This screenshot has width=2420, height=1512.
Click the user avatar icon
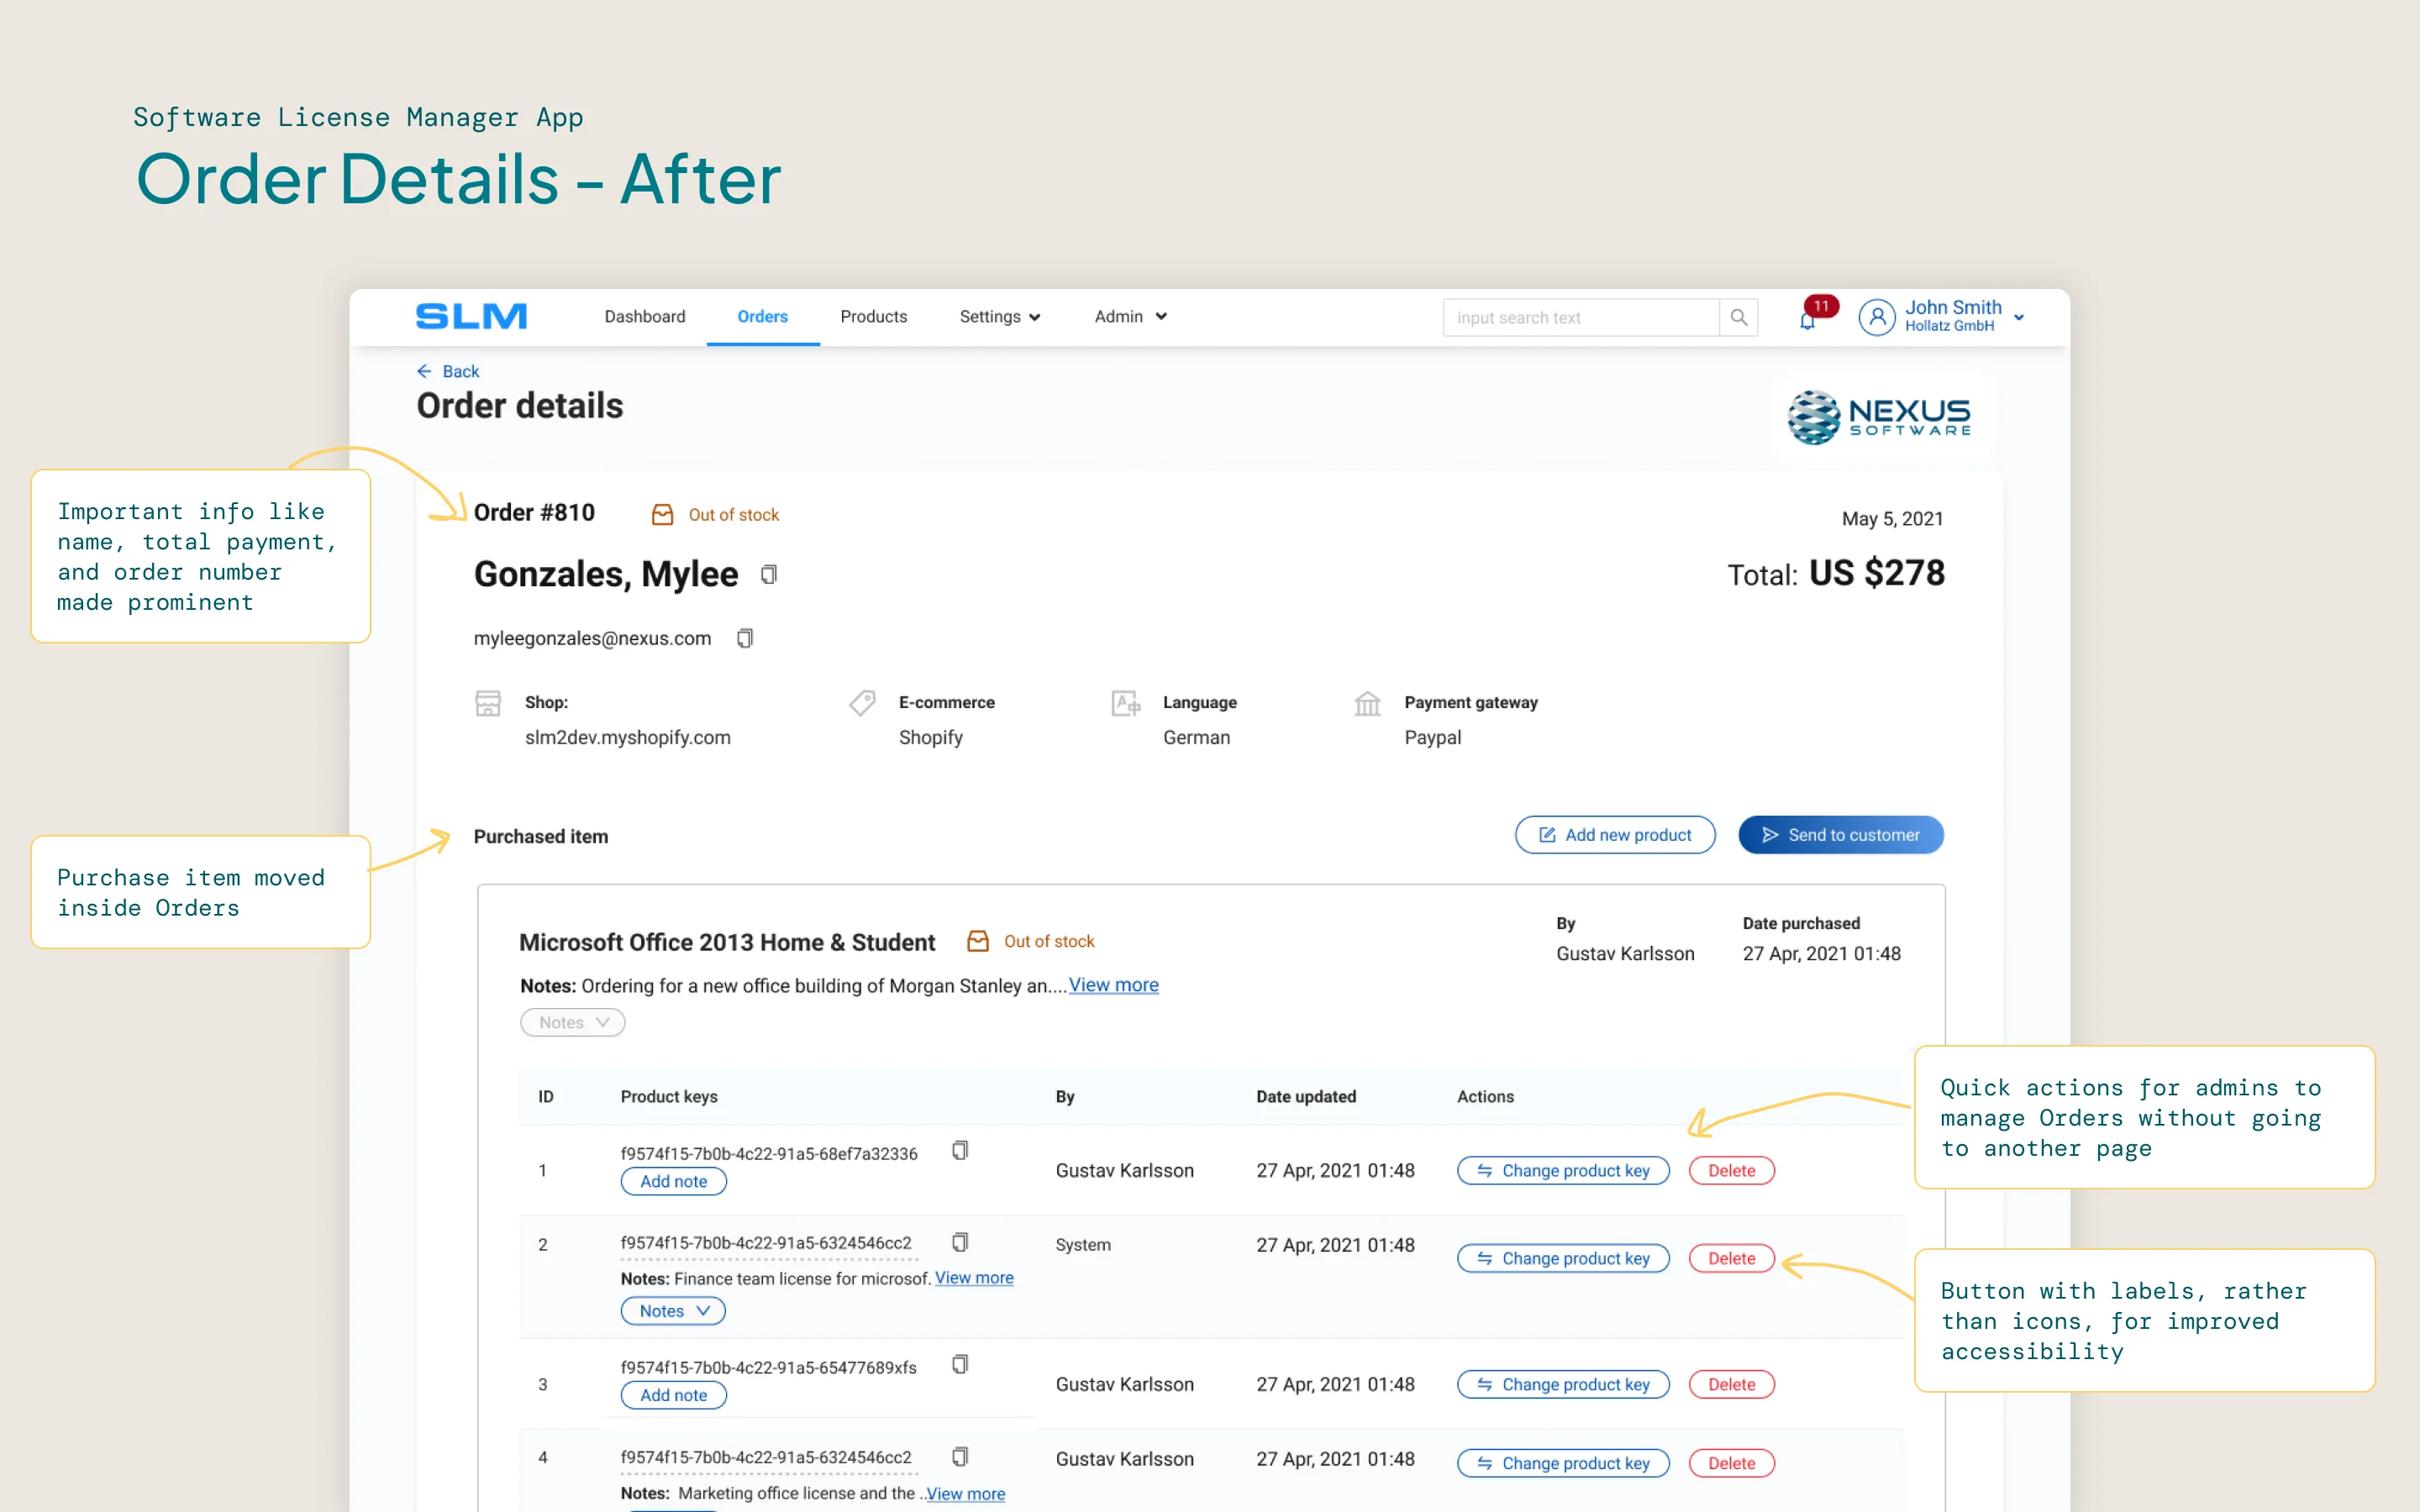tap(1877, 317)
